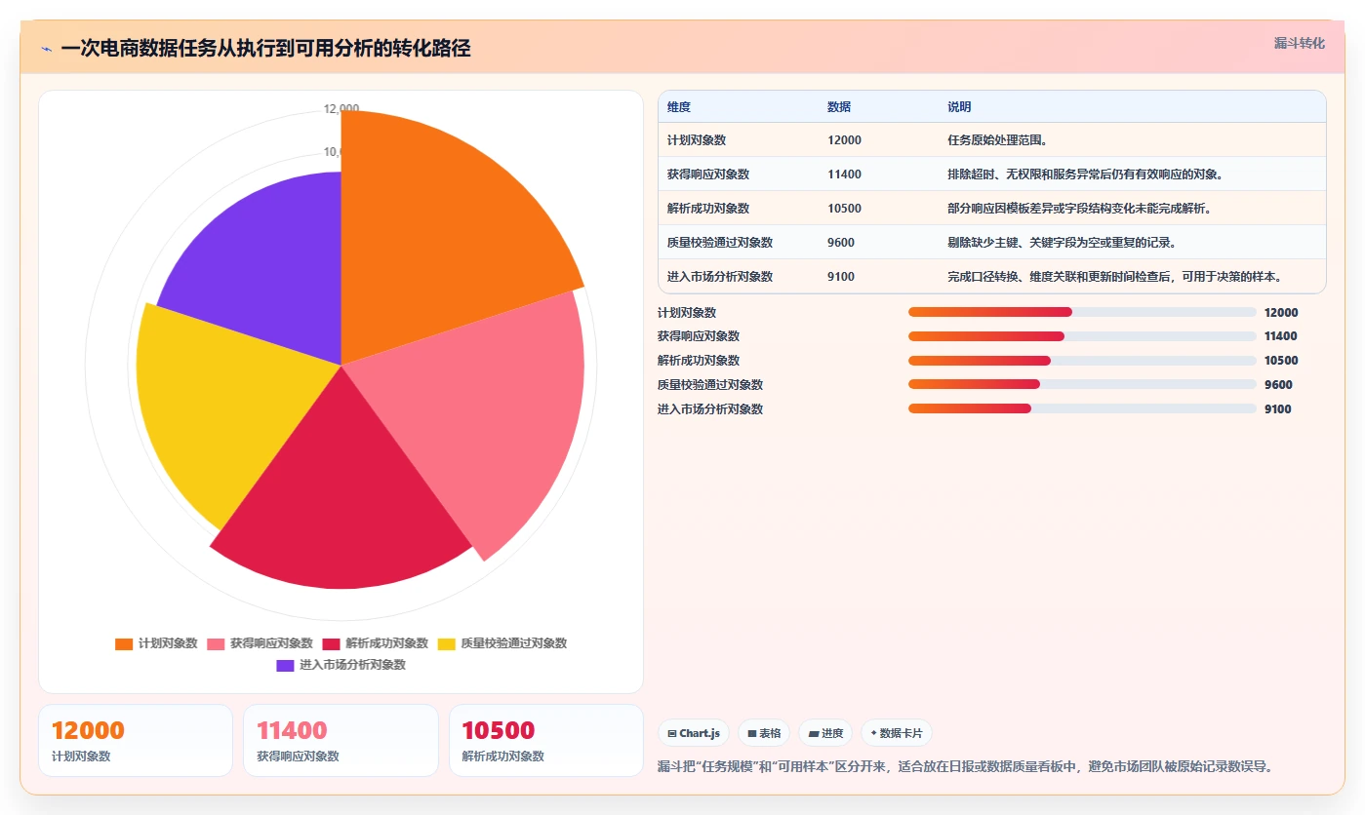Image resolution: width=1365 pixels, height=815 pixels.
Task: Click the star icon on the 数据卡片 chip
Action: (x=873, y=733)
